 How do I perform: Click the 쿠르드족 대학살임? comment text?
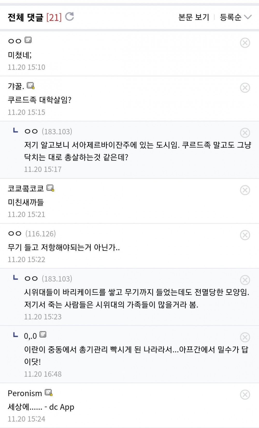coord(40,100)
